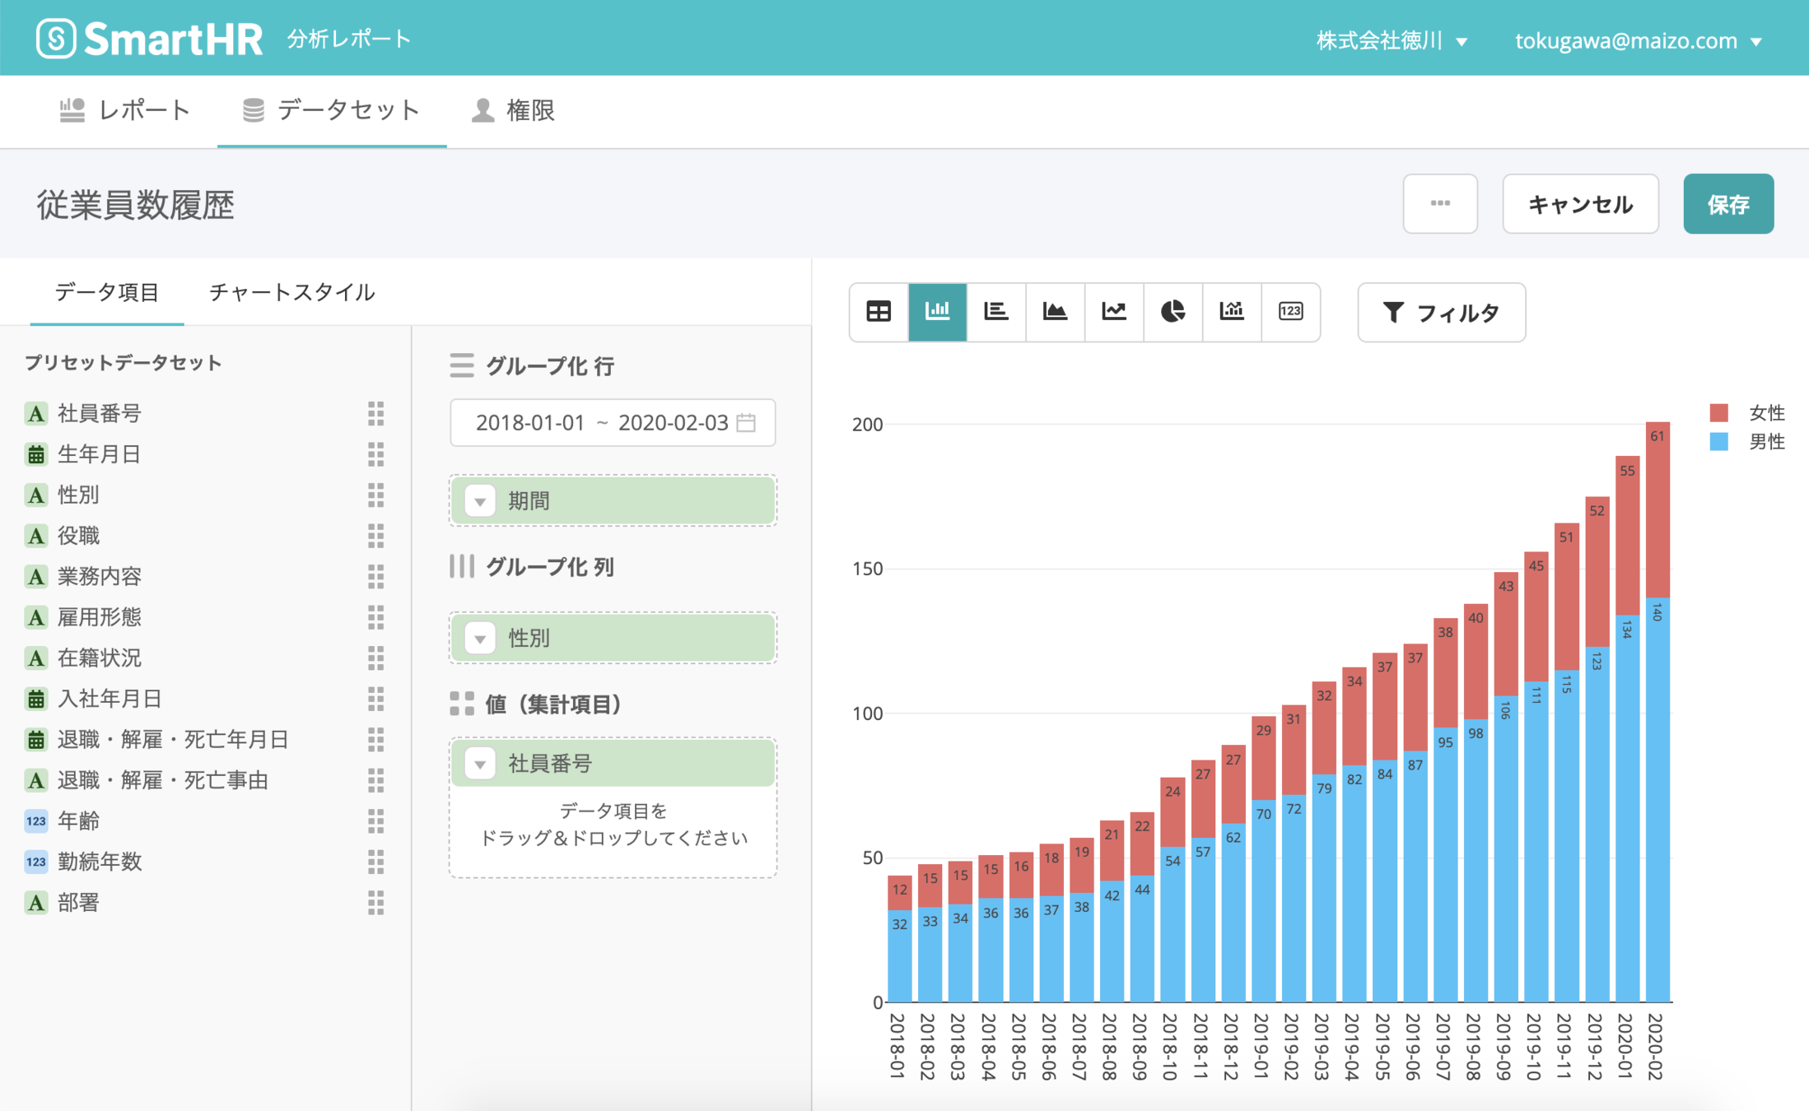Viewport: 1809px width, 1111px height.
Task: Click the drag handle next to 役職
Action: [x=375, y=536]
